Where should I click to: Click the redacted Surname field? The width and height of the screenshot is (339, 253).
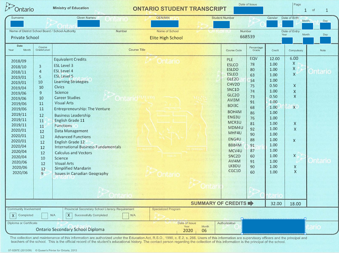[17, 24]
